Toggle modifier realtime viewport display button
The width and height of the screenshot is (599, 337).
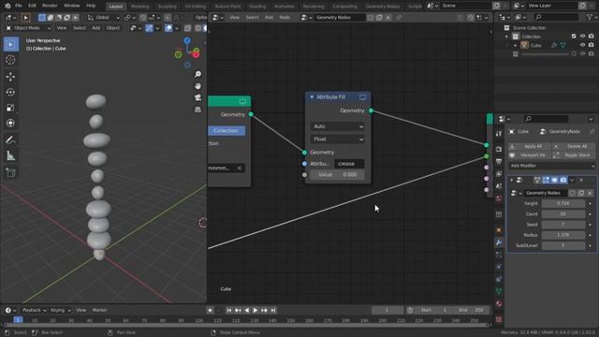tap(555, 180)
